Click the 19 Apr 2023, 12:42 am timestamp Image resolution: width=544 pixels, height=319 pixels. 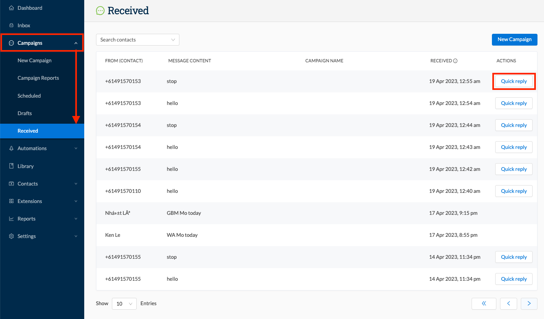coord(454,169)
